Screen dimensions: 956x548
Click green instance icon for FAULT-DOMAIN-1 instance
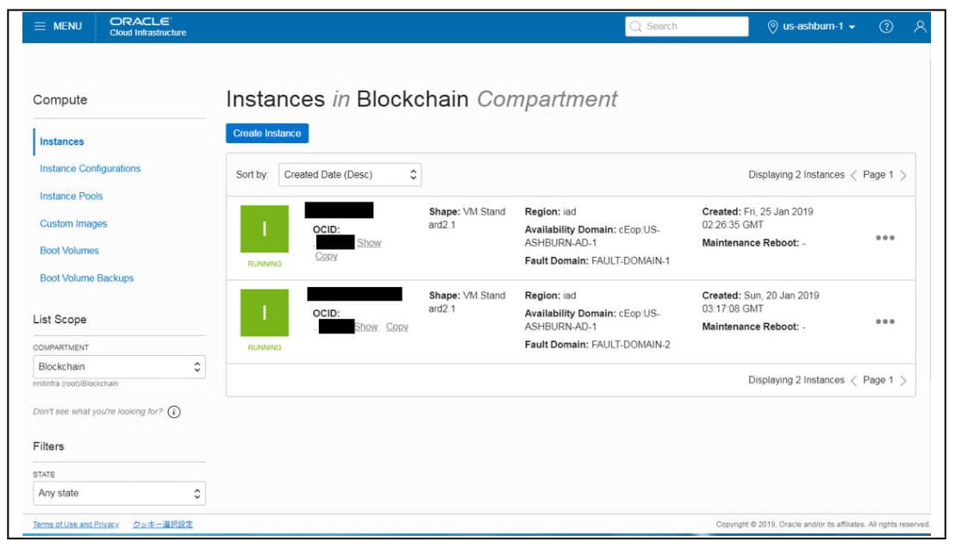pyautogui.click(x=264, y=228)
